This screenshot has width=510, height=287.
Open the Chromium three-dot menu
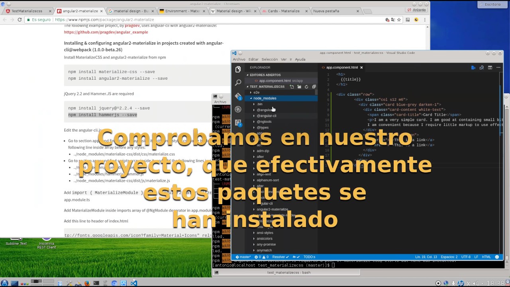click(x=425, y=20)
